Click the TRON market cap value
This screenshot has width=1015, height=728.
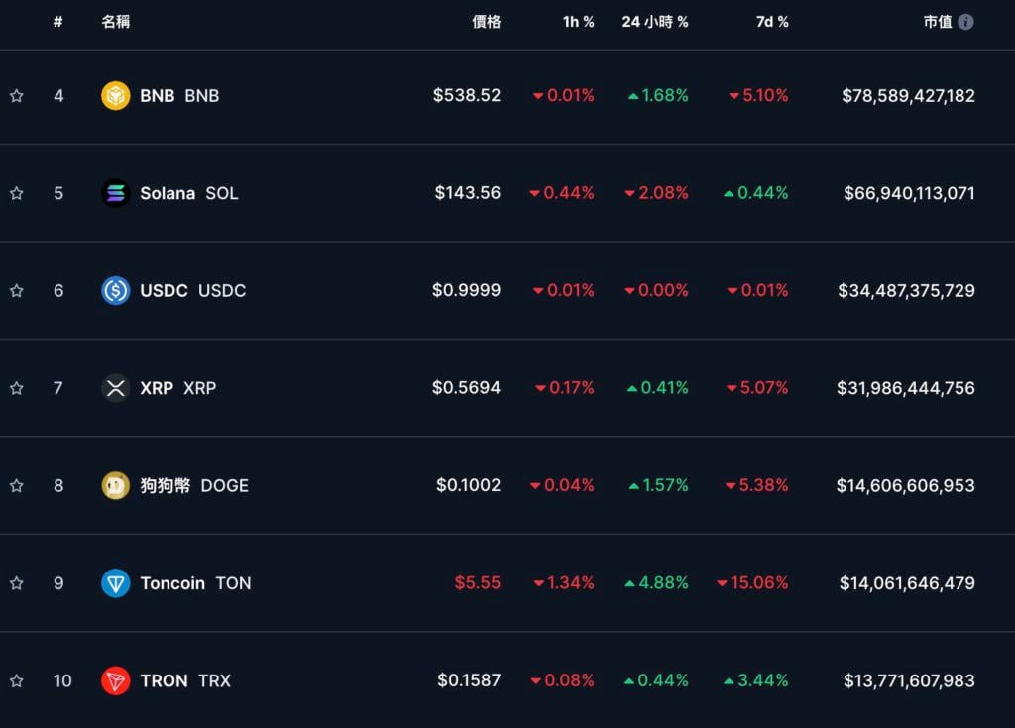(x=909, y=680)
